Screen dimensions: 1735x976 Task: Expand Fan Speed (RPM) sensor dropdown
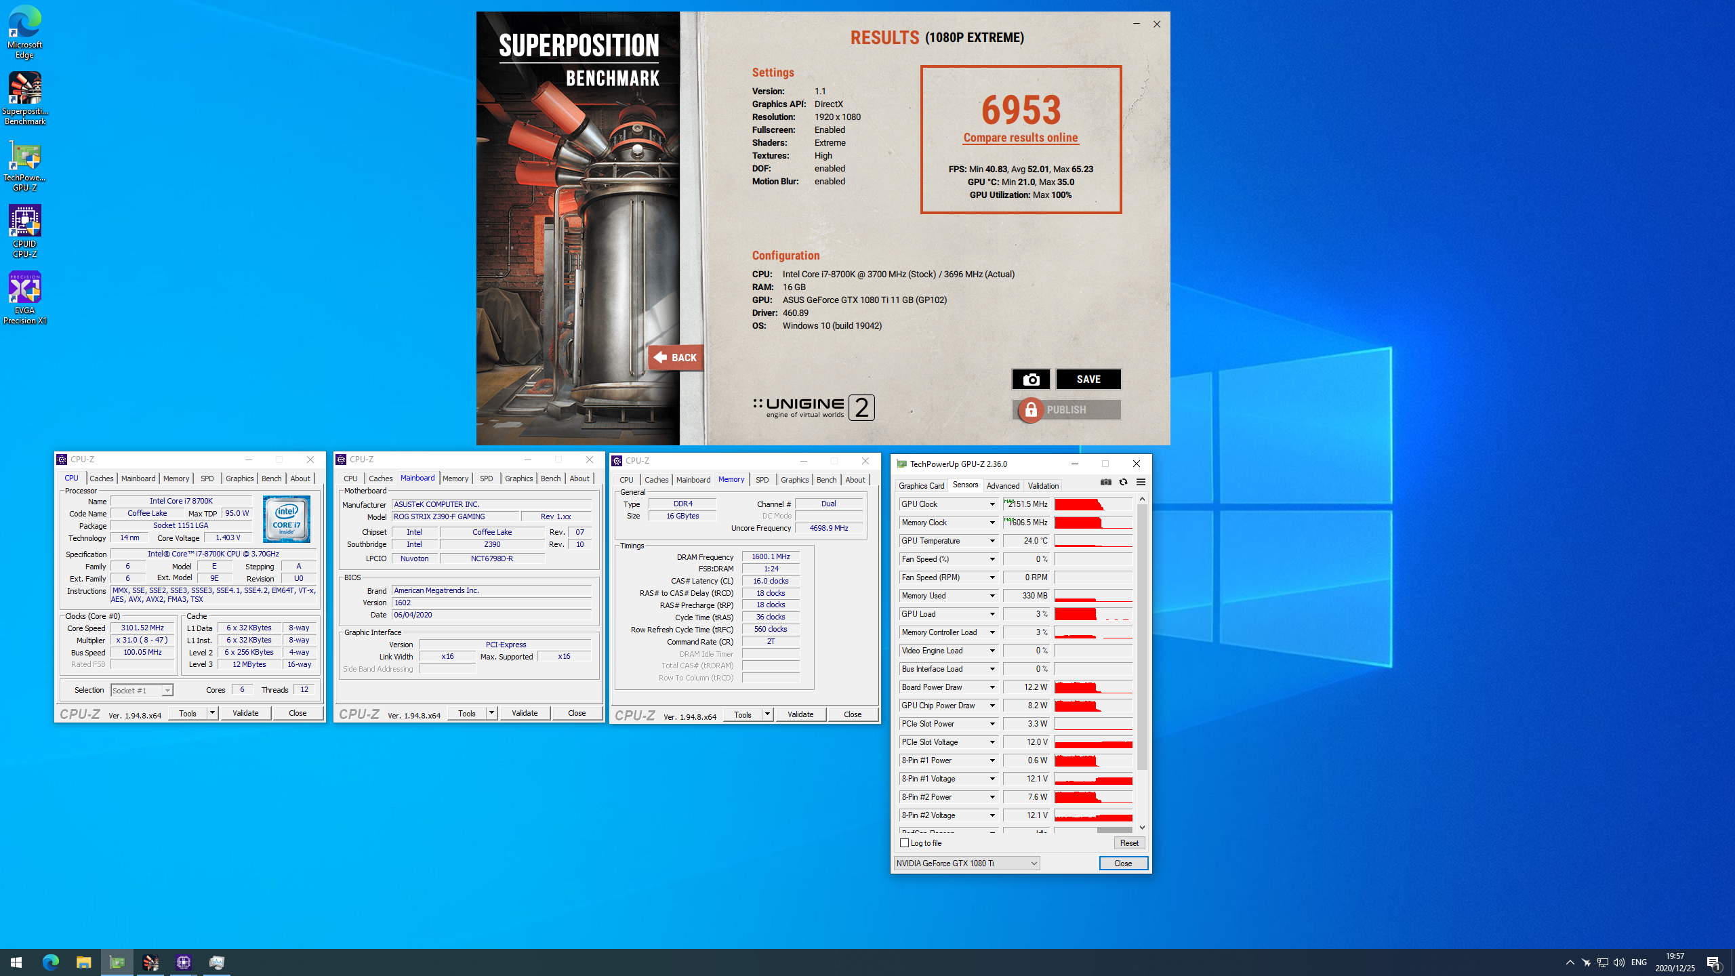coord(992,577)
